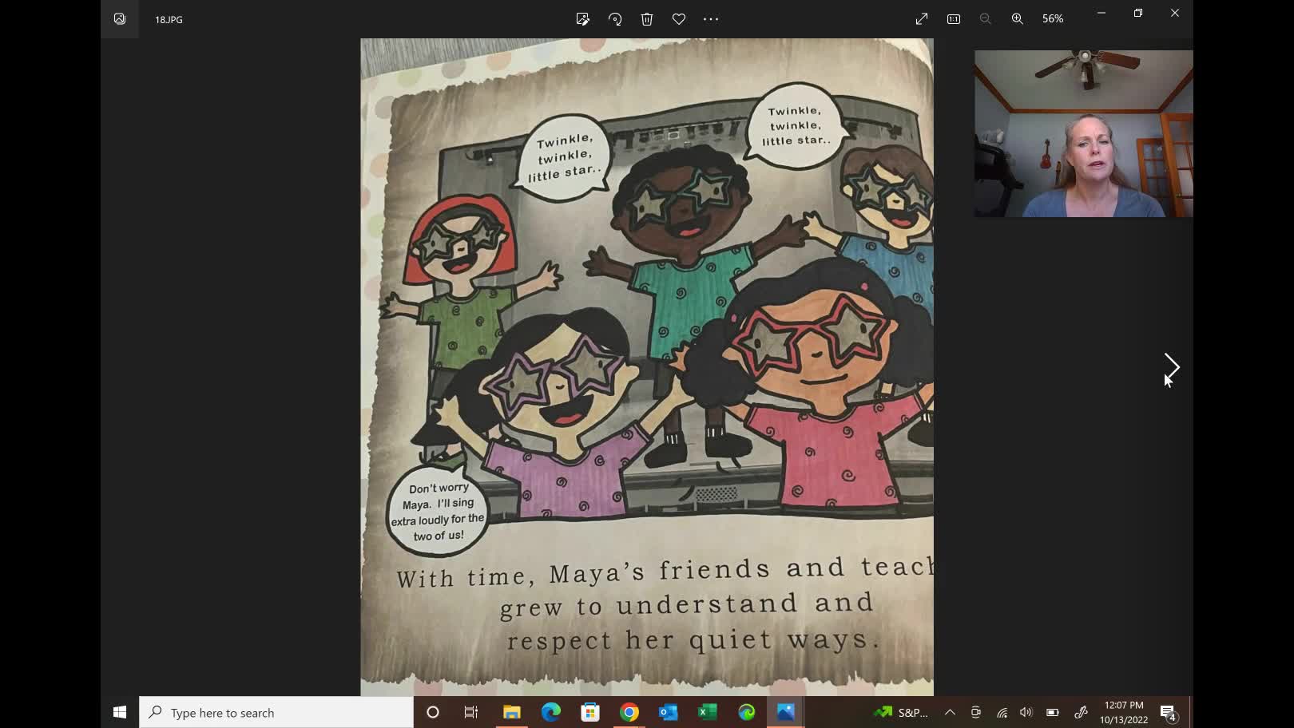Screen dimensions: 1294x728
Task: Zoom out of the image
Action: tap(986, 19)
